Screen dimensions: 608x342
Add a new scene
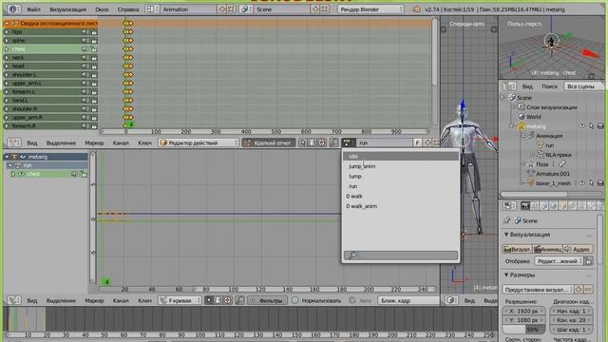coord(315,9)
